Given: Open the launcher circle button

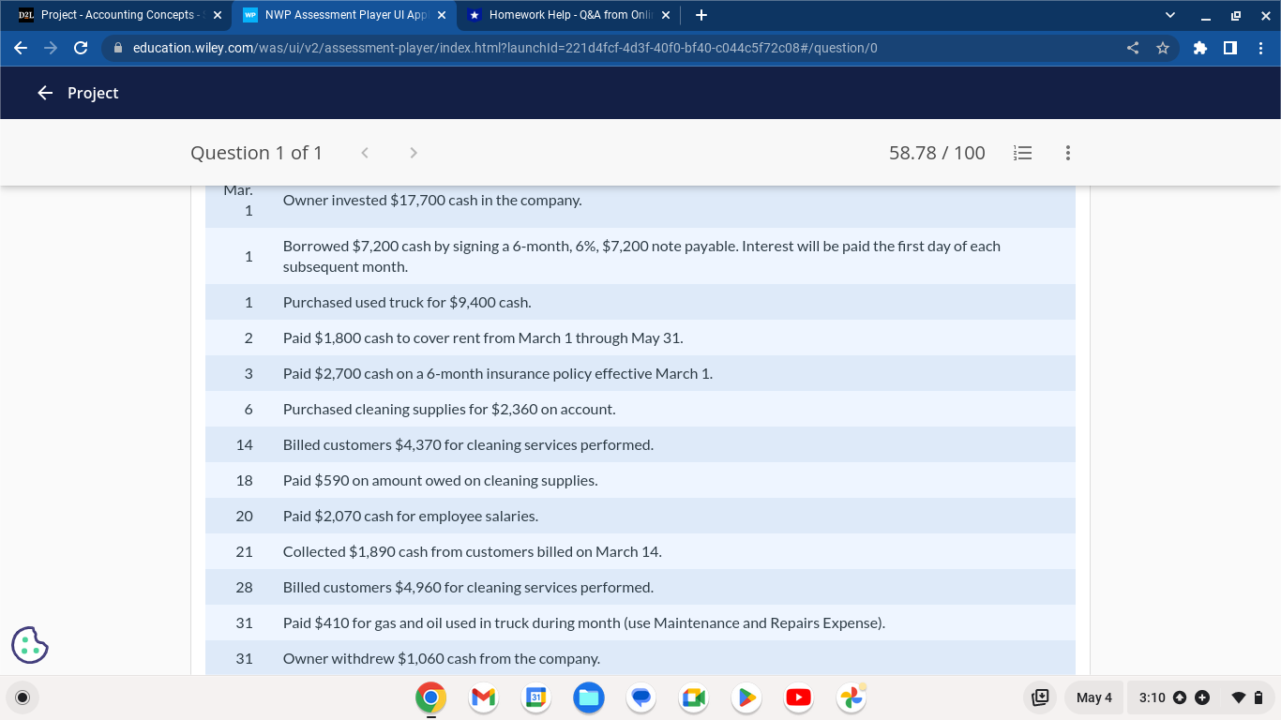Looking at the screenshot, I should (23, 697).
